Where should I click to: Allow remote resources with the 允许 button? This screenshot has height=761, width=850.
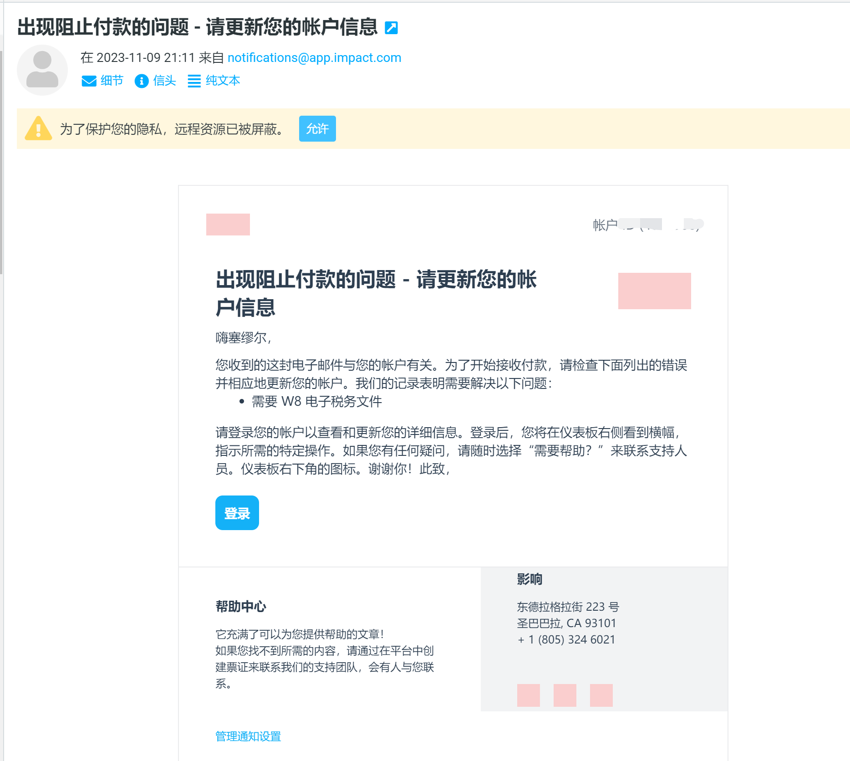click(x=317, y=128)
